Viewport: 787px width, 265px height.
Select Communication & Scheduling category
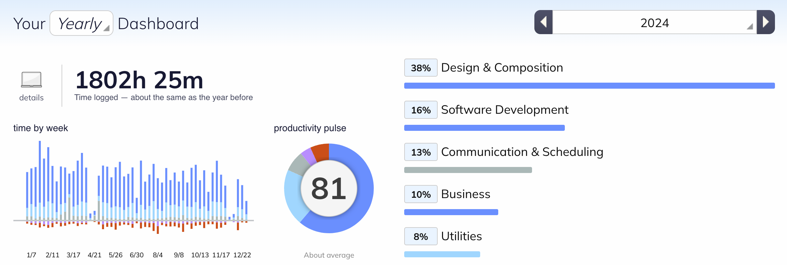522,152
